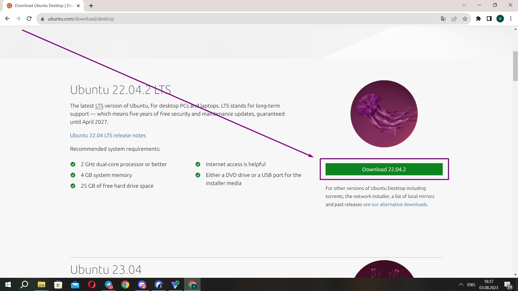Image resolution: width=518 pixels, height=291 pixels.
Task: Open the clock and date flyout
Action: (x=489, y=285)
